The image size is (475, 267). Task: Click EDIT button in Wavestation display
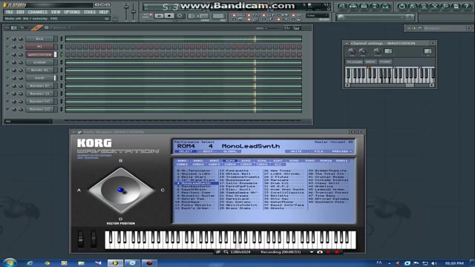208,151
